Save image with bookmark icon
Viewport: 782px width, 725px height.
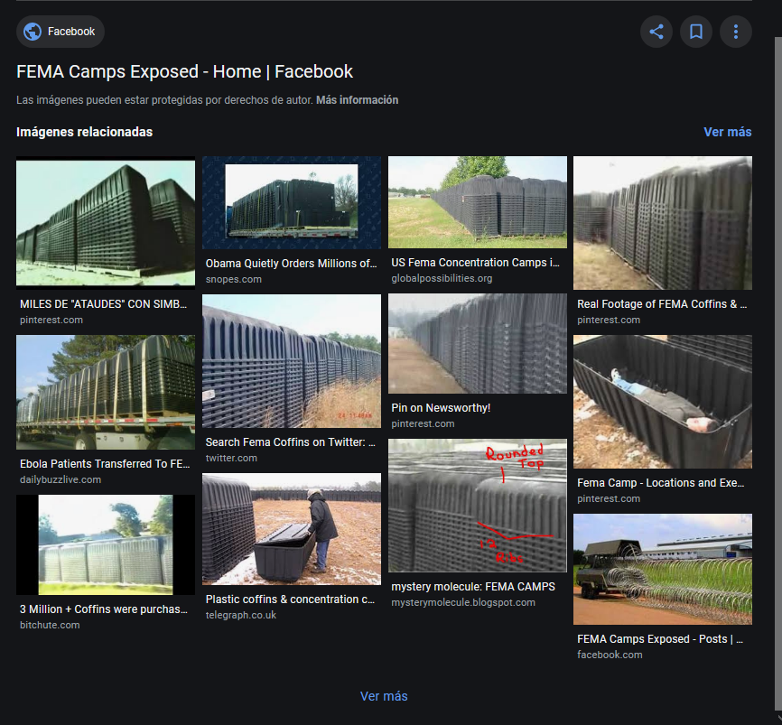pos(696,32)
